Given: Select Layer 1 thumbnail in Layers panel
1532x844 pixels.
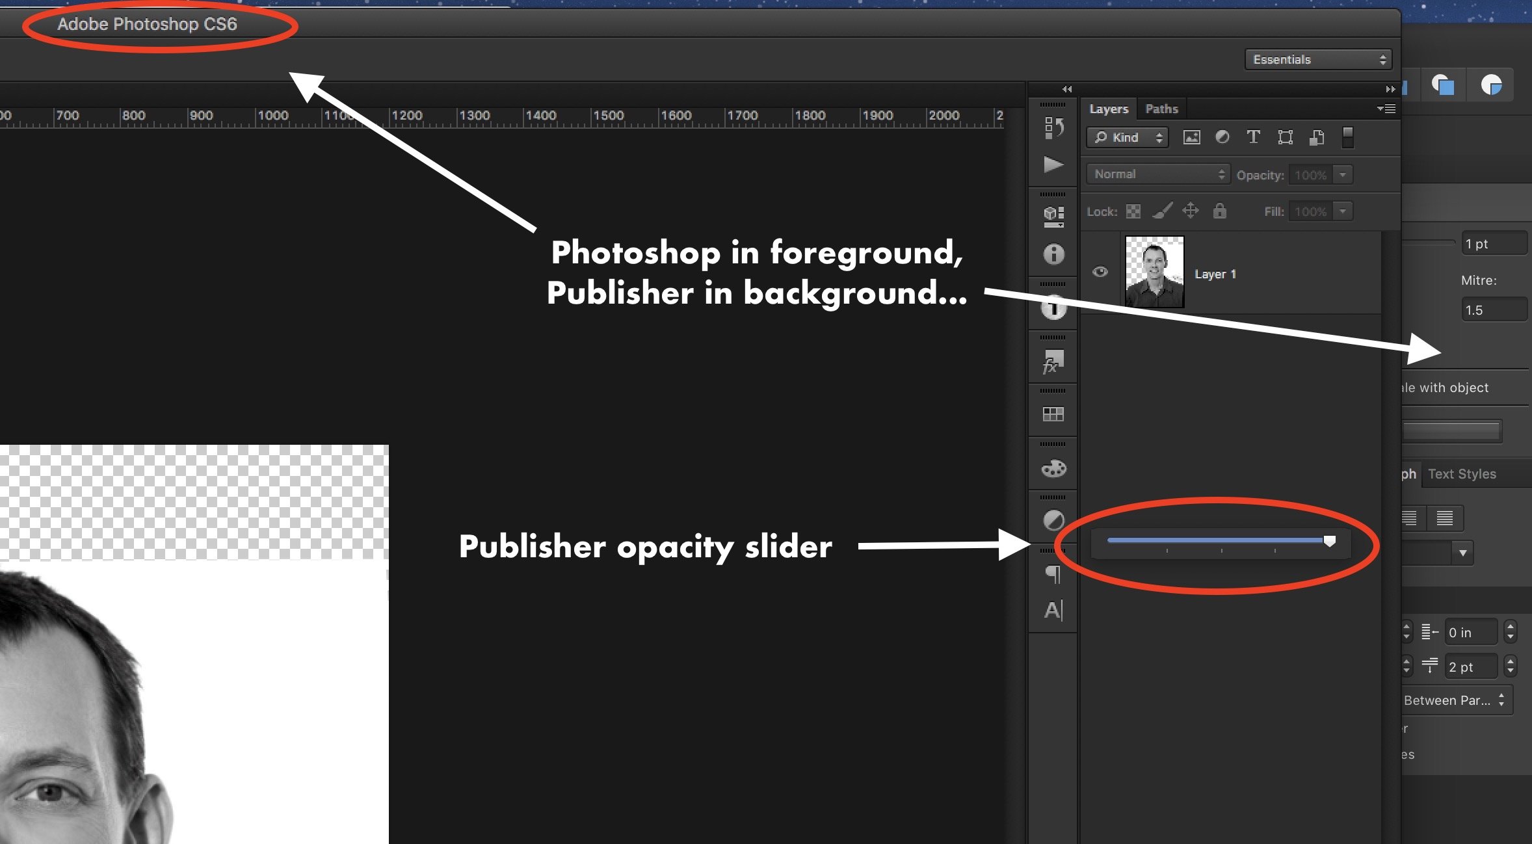Looking at the screenshot, I should point(1154,272).
